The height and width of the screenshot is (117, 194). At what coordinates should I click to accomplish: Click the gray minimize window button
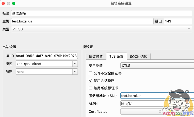click(x=9, y=3)
